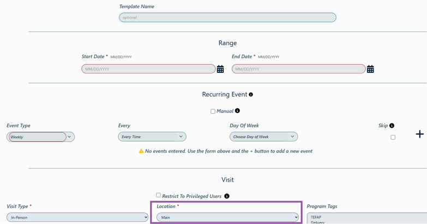The height and width of the screenshot is (224, 427).
Task: Click the Visit section heading
Action: [x=227, y=180]
